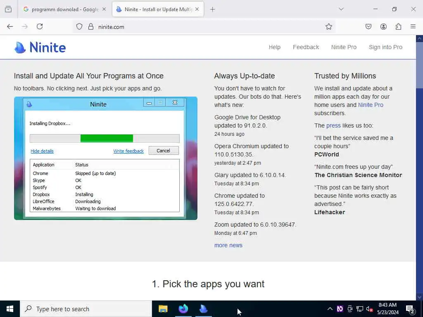Open the Firefox hamburger menu

(413, 26)
